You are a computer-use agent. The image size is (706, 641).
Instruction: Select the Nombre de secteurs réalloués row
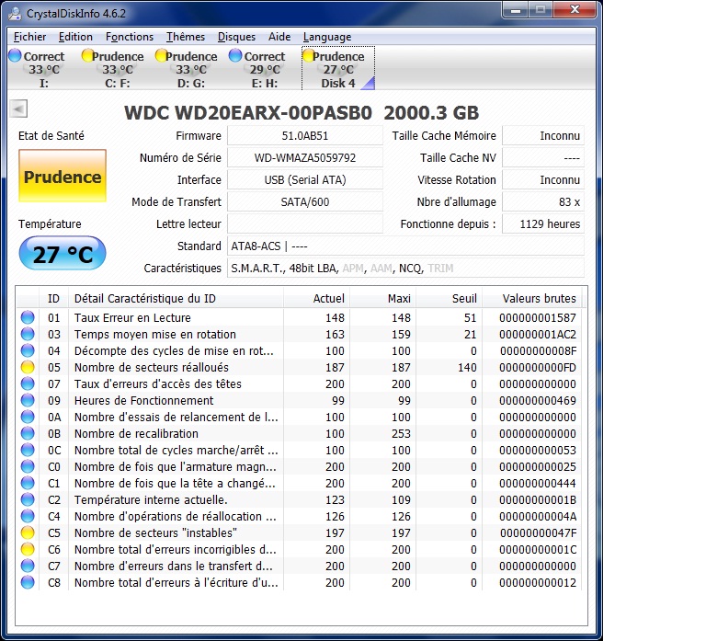pos(299,367)
